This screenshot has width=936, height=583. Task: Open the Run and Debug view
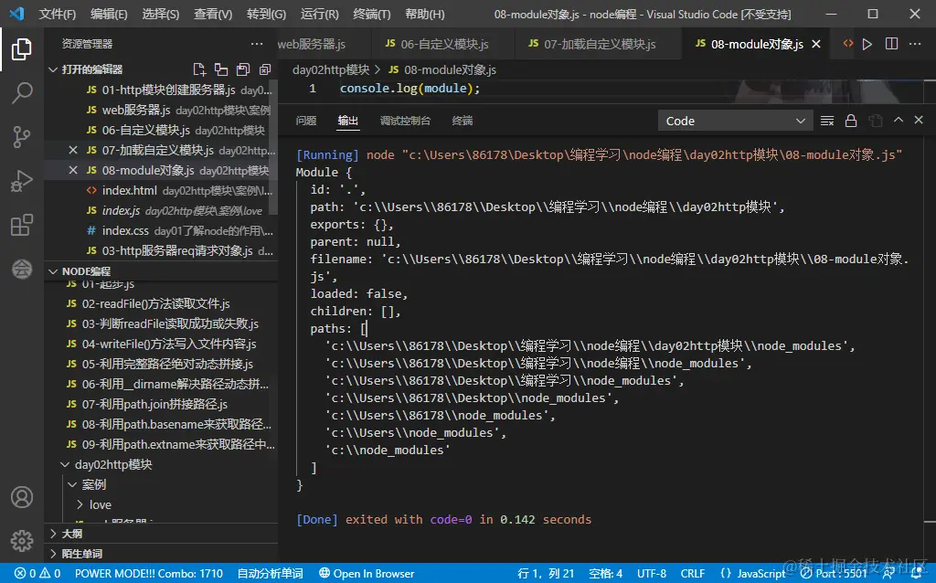tap(21, 182)
